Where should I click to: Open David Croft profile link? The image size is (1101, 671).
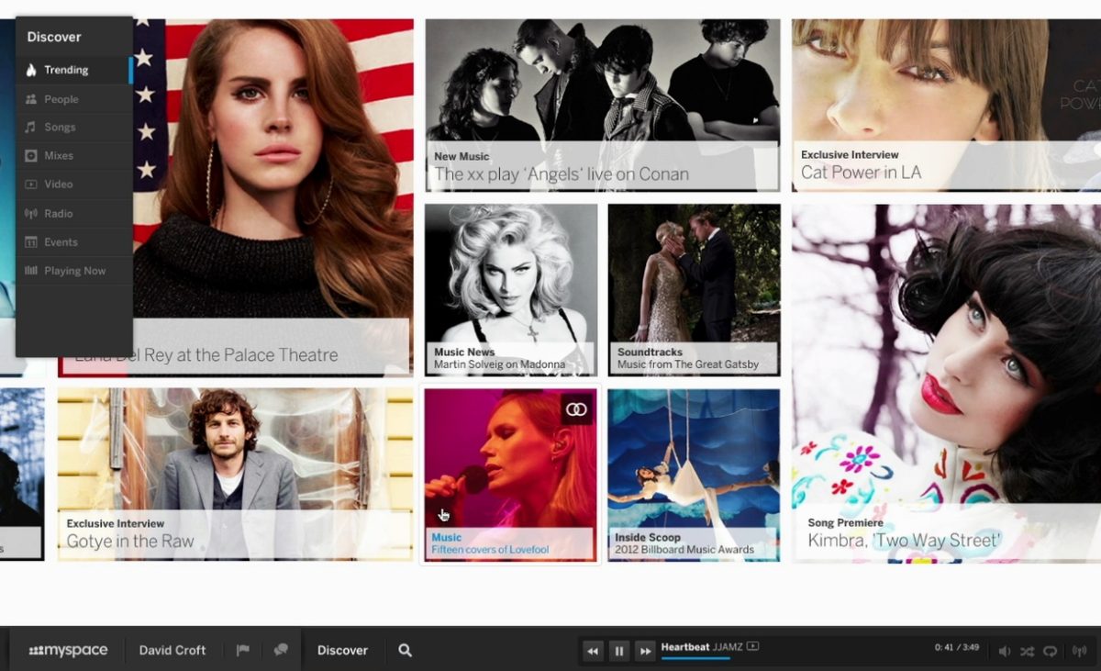click(x=172, y=650)
